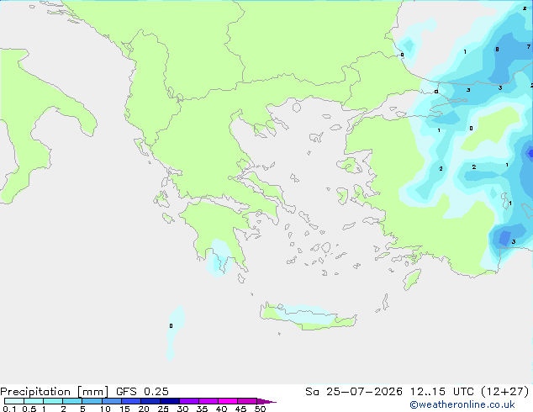533x412 pixels.
Task: Click the legend label "25"
Action: tap(163, 409)
